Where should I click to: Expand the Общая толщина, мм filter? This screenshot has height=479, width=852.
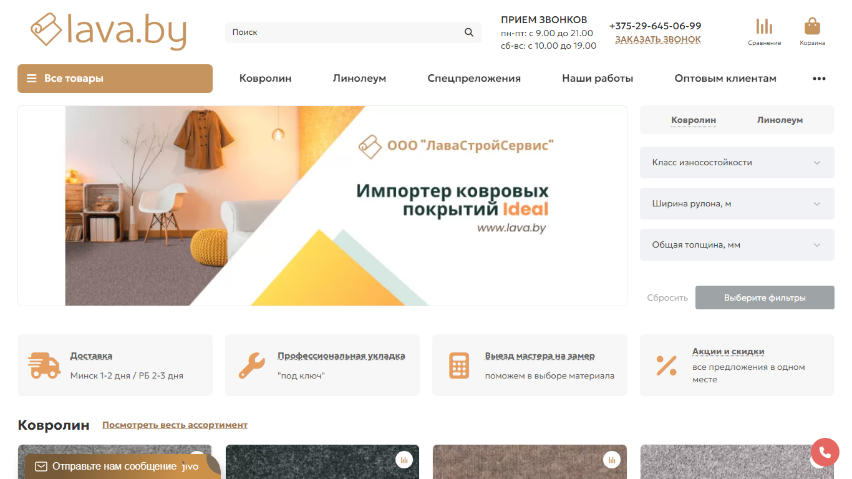coord(737,245)
